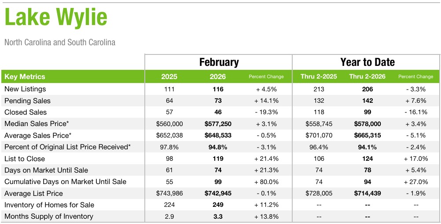This screenshot has width=441, height=224.
Task: Select the $743,986 average list price value
Action: pyautogui.click(x=169, y=193)
